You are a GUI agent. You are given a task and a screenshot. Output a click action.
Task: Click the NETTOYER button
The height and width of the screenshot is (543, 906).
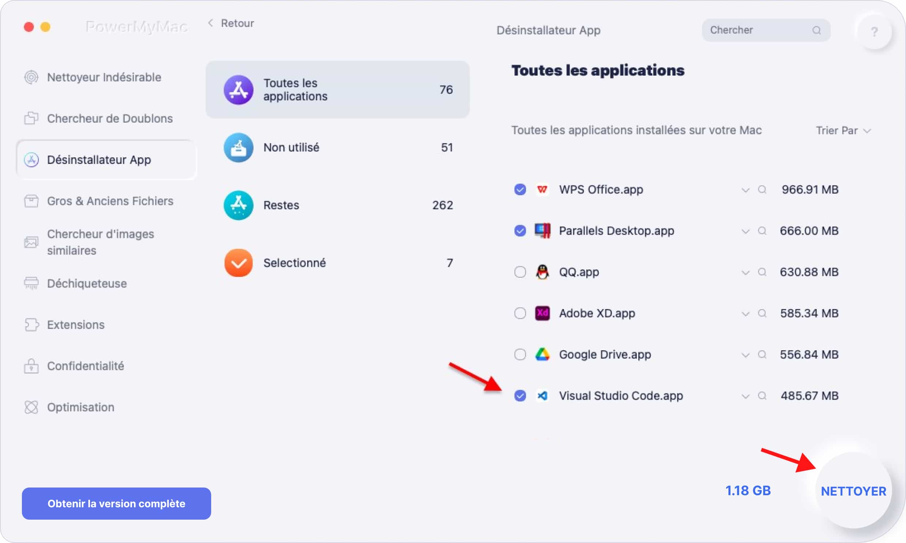854,491
